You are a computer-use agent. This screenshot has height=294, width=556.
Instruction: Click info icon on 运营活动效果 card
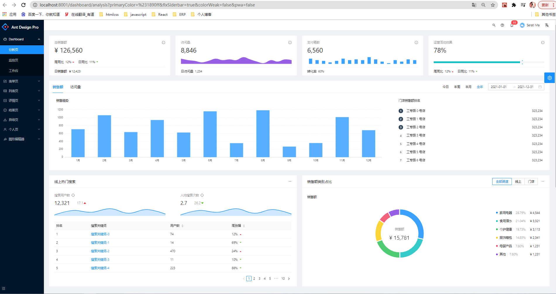[x=543, y=43]
